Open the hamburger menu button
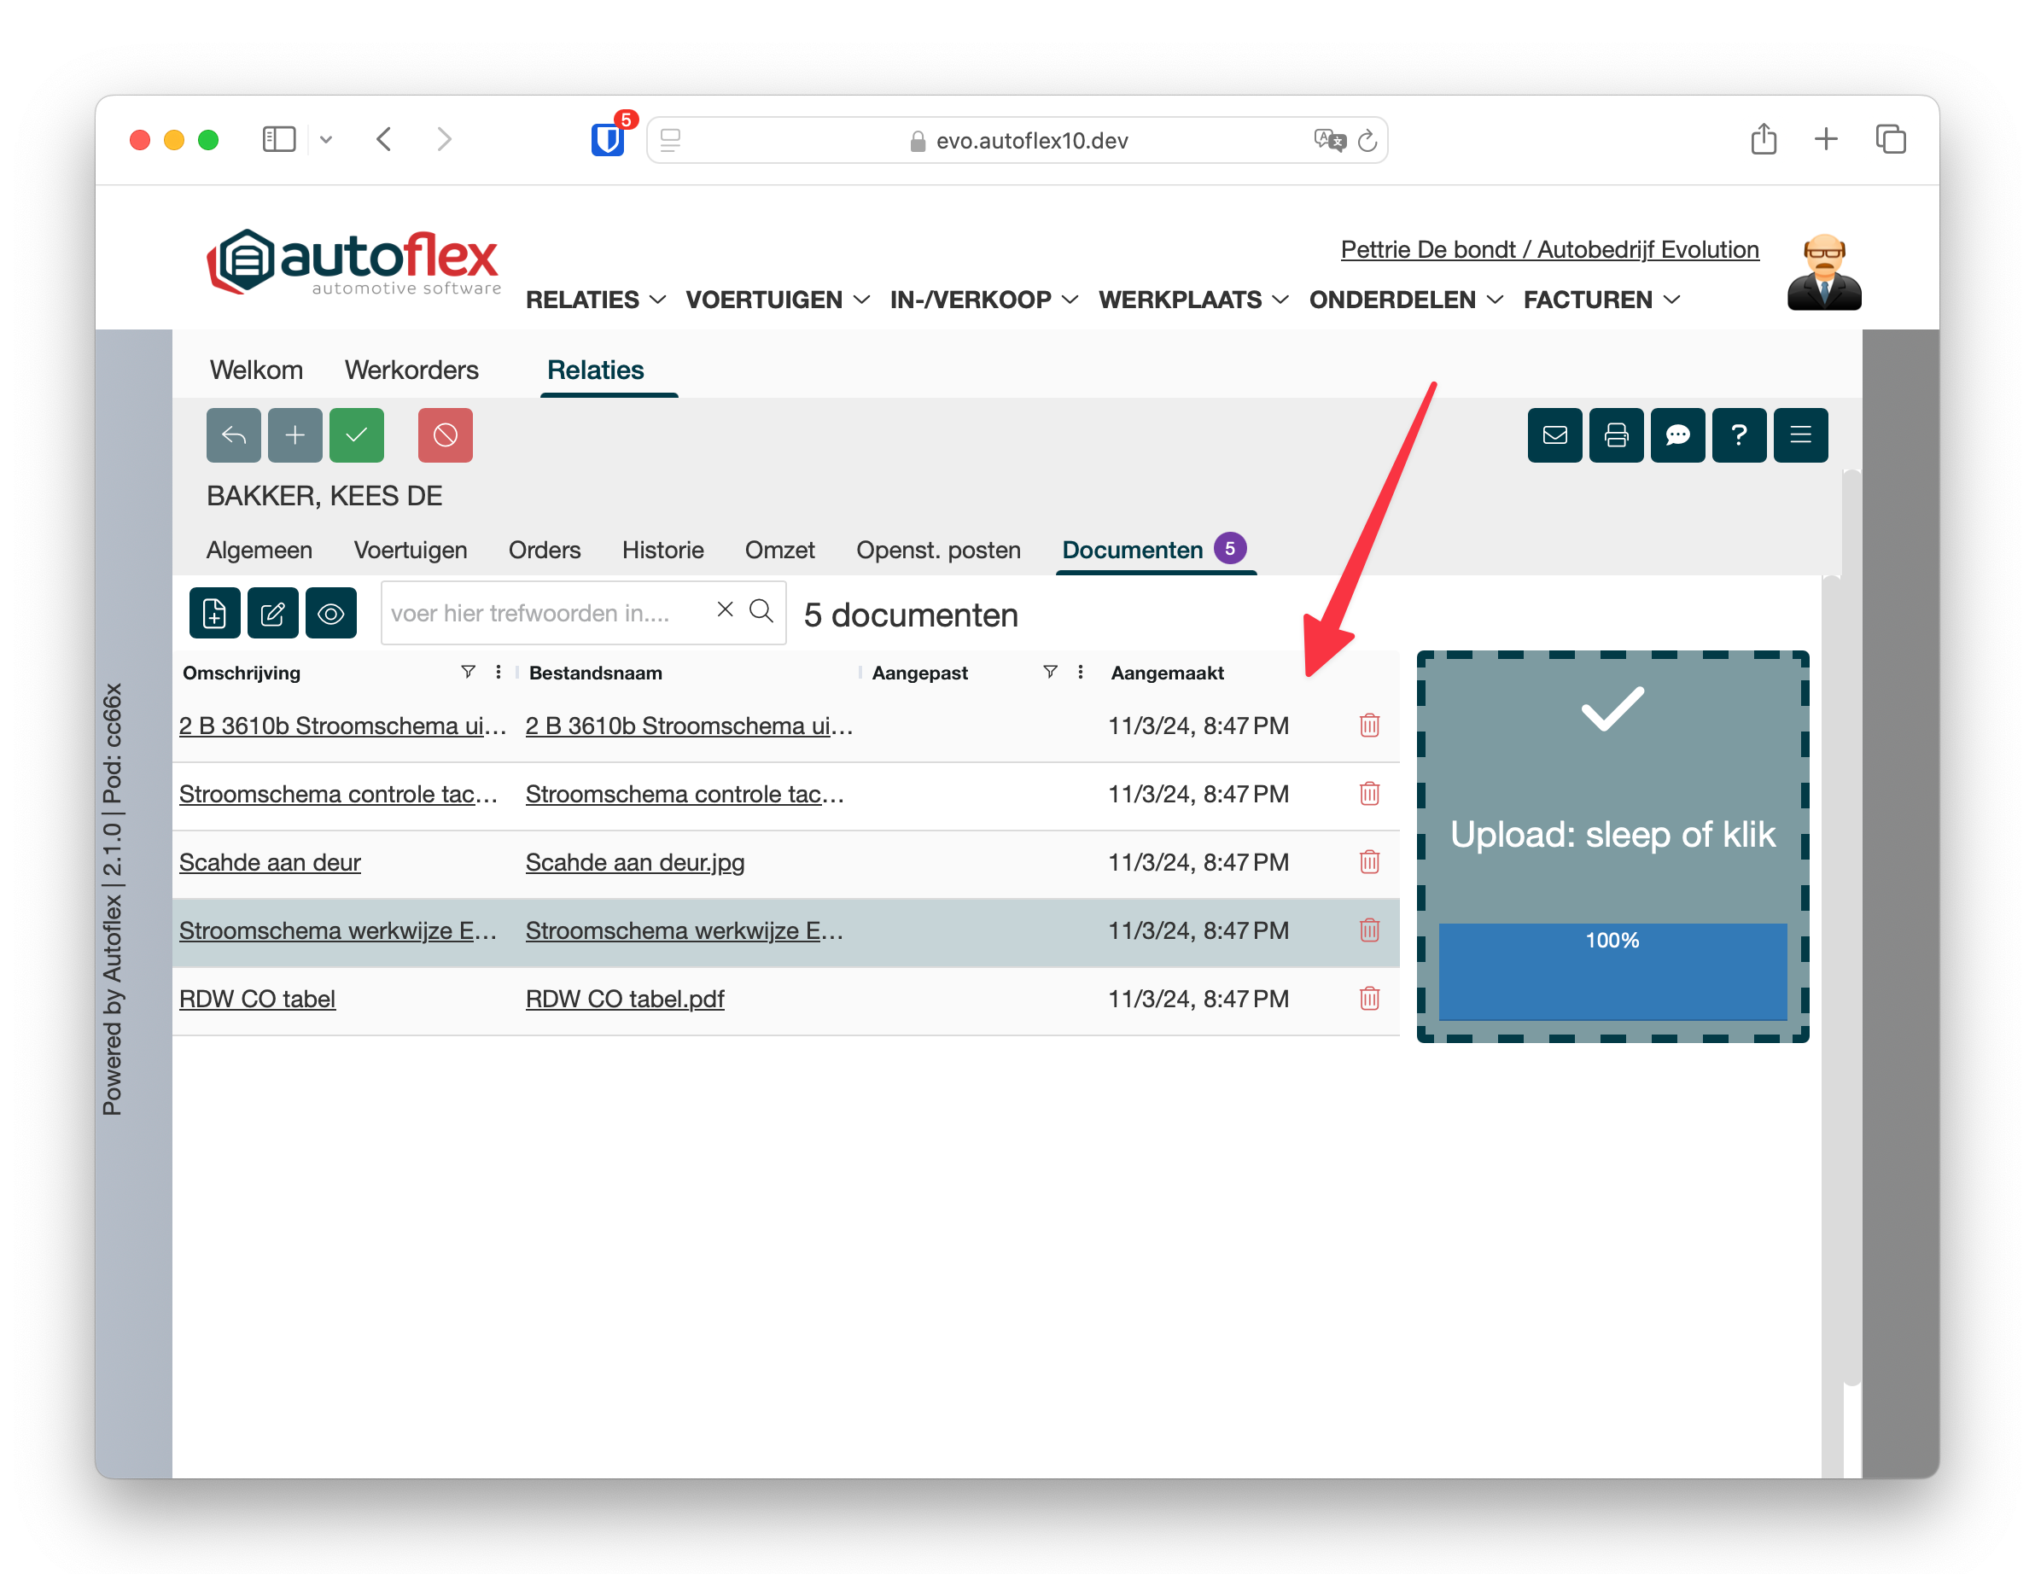The height and width of the screenshot is (1574, 2035). (1800, 435)
